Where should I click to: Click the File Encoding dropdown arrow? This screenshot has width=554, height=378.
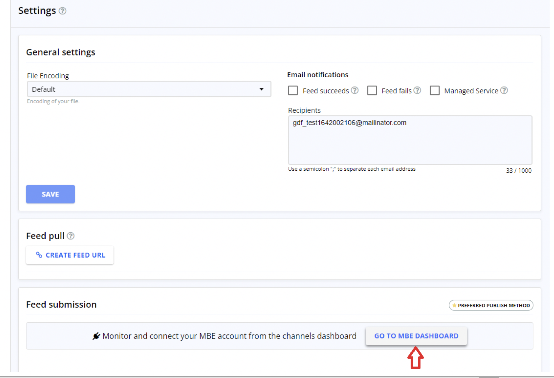(261, 89)
